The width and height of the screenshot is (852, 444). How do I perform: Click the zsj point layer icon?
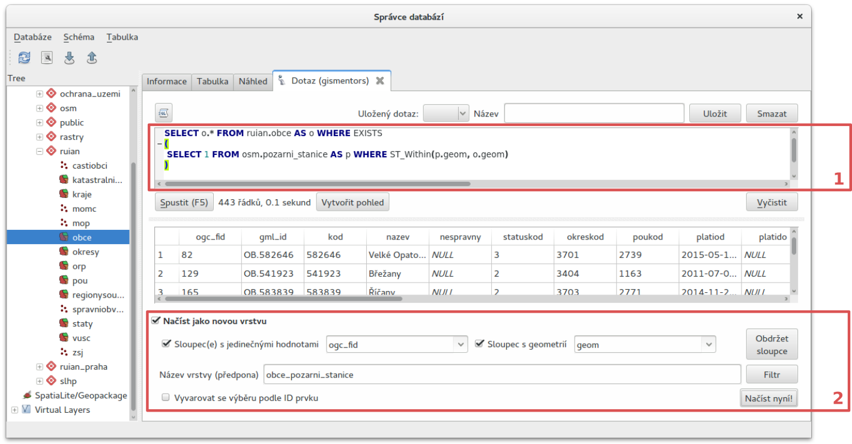tap(64, 352)
